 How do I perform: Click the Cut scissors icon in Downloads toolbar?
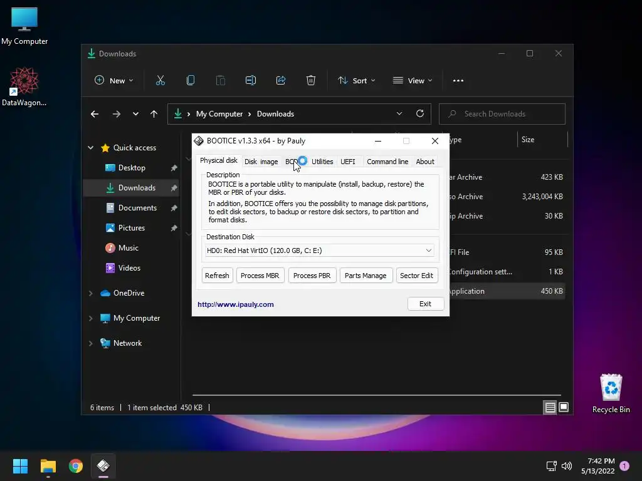point(160,81)
